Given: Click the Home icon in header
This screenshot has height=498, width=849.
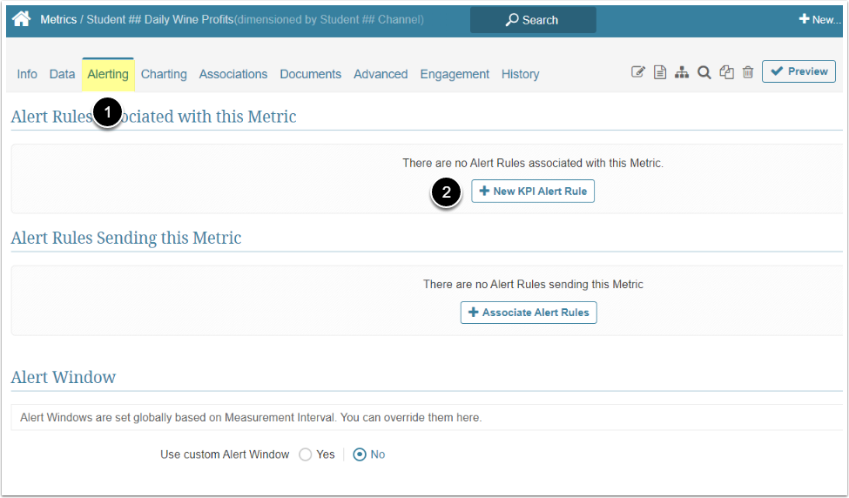Looking at the screenshot, I should point(22,18).
